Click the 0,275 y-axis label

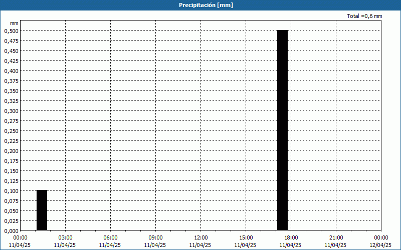[x=11, y=120]
